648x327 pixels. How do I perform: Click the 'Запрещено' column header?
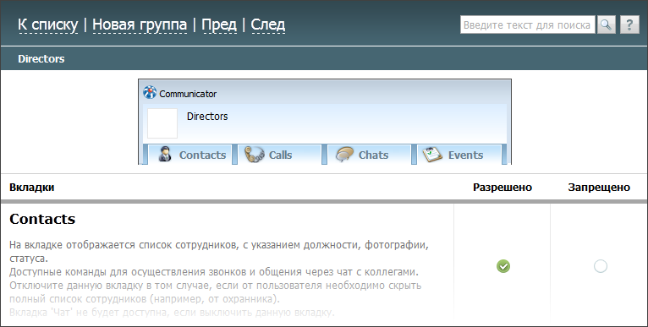pyautogui.click(x=599, y=188)
